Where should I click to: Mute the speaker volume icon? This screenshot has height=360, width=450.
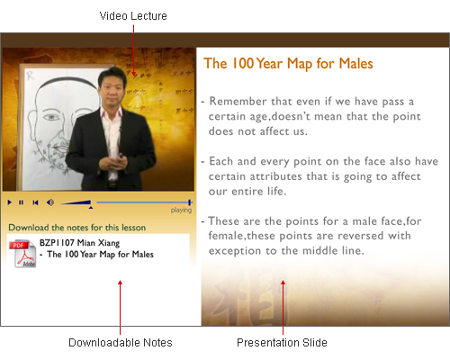point(50,202)
